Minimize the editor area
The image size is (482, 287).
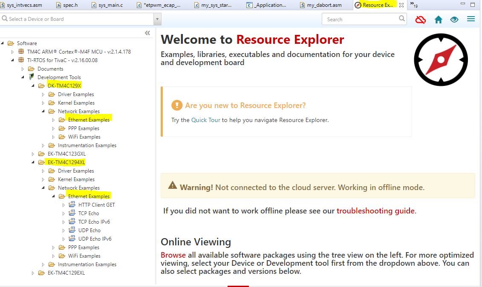(x=463, y=3)
